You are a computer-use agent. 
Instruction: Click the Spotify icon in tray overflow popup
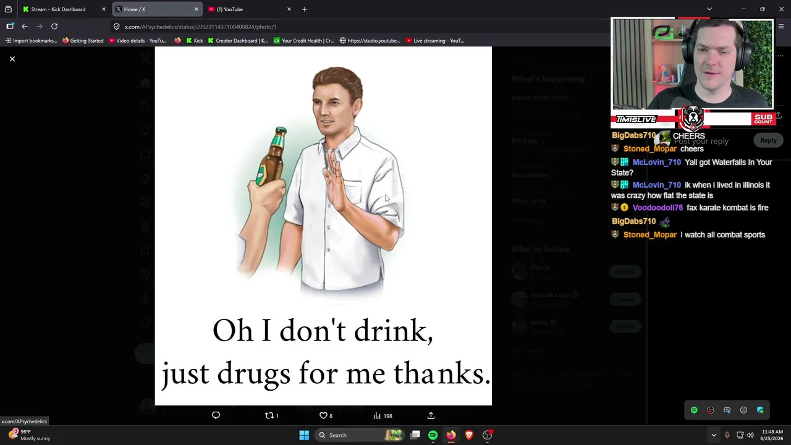point(694,410)
